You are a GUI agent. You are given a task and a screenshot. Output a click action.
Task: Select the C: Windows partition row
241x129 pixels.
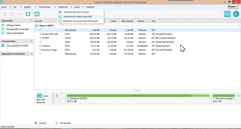pos(138,46)
